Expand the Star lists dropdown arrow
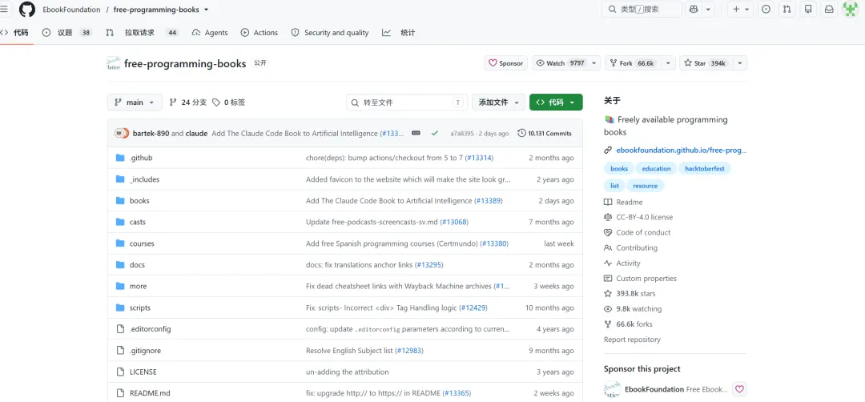Image resolution: width=865 pixels, height=402 pixels. pos(740,63)
